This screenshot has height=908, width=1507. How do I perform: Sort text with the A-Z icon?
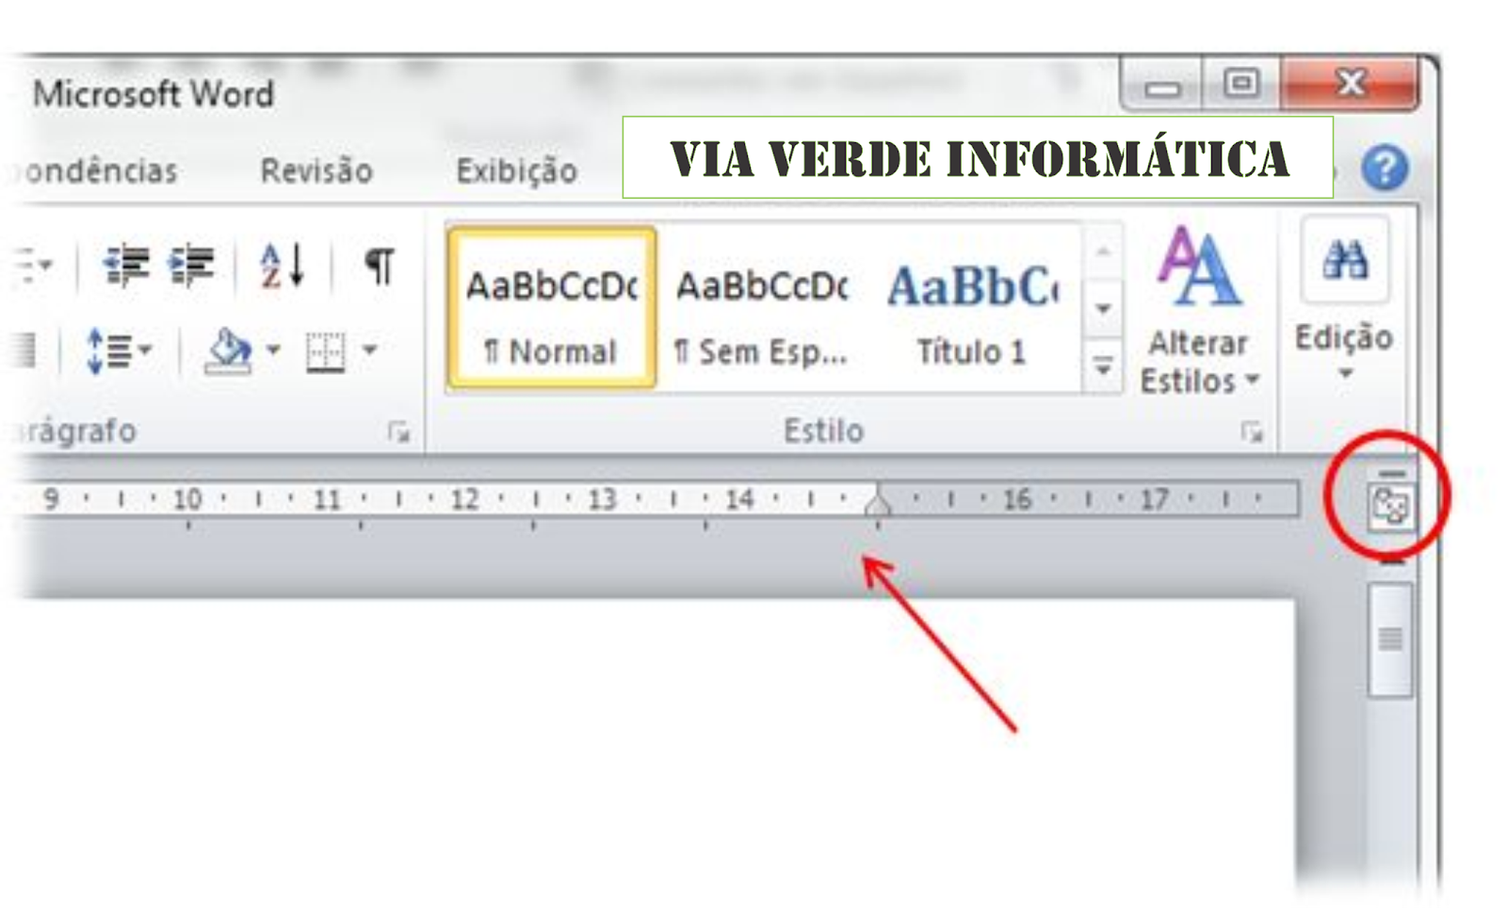pos(282,266)
